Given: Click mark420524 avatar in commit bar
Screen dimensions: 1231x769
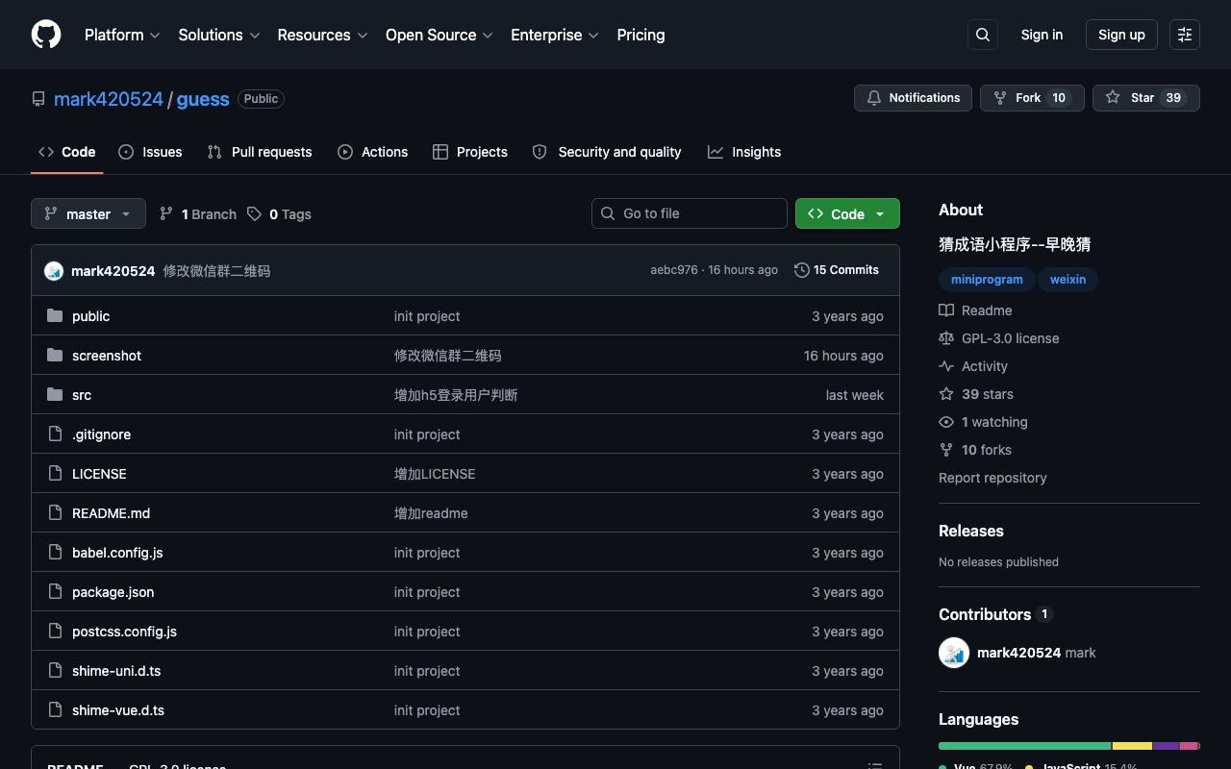Looking at the screenshot, I should [54, 271].
